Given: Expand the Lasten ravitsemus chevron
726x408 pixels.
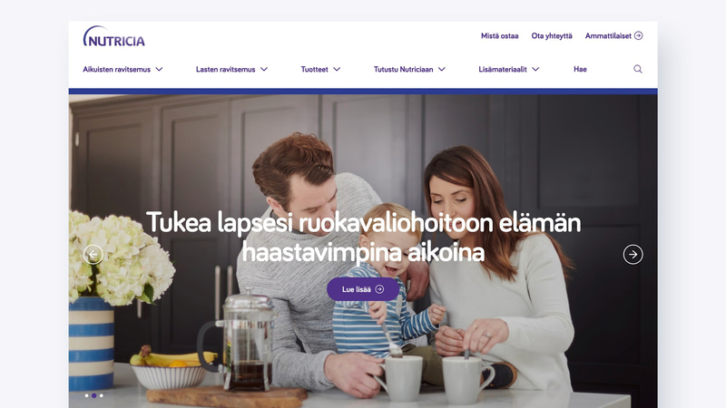Looking at the screenshot, I should tap(264, 70).
